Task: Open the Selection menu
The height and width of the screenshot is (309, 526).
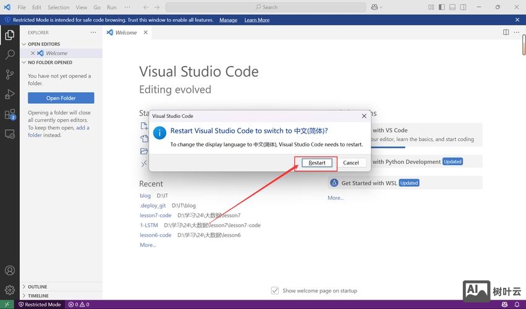Action: pos(58,7)
